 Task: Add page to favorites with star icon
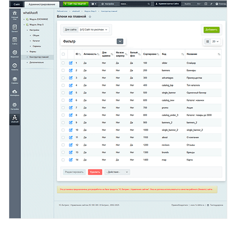(90, 16)
